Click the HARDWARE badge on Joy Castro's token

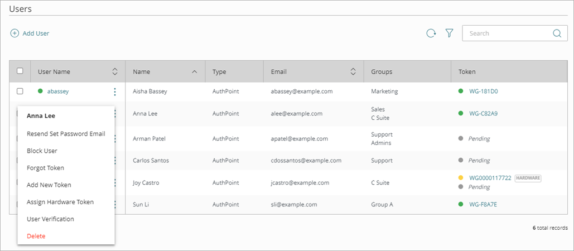pos(528,178)
